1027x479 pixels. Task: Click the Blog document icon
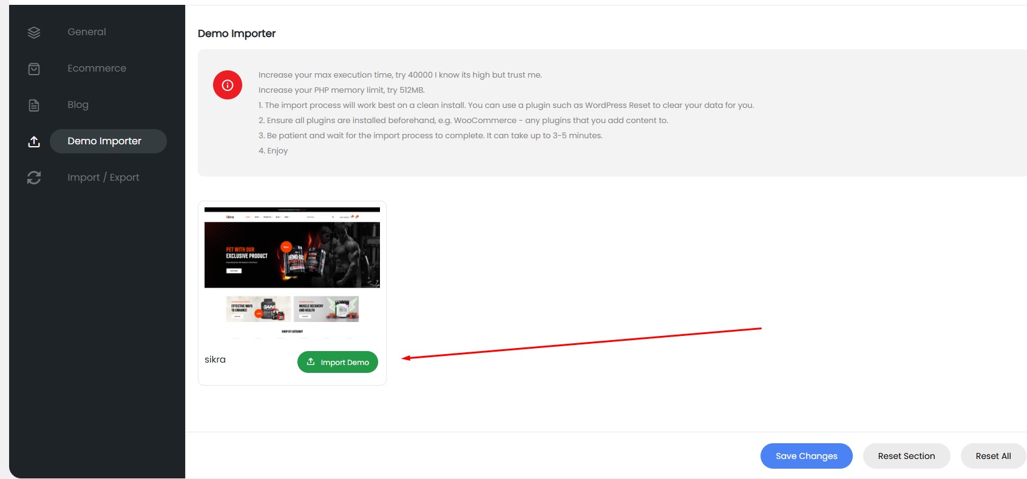(34, 106)
